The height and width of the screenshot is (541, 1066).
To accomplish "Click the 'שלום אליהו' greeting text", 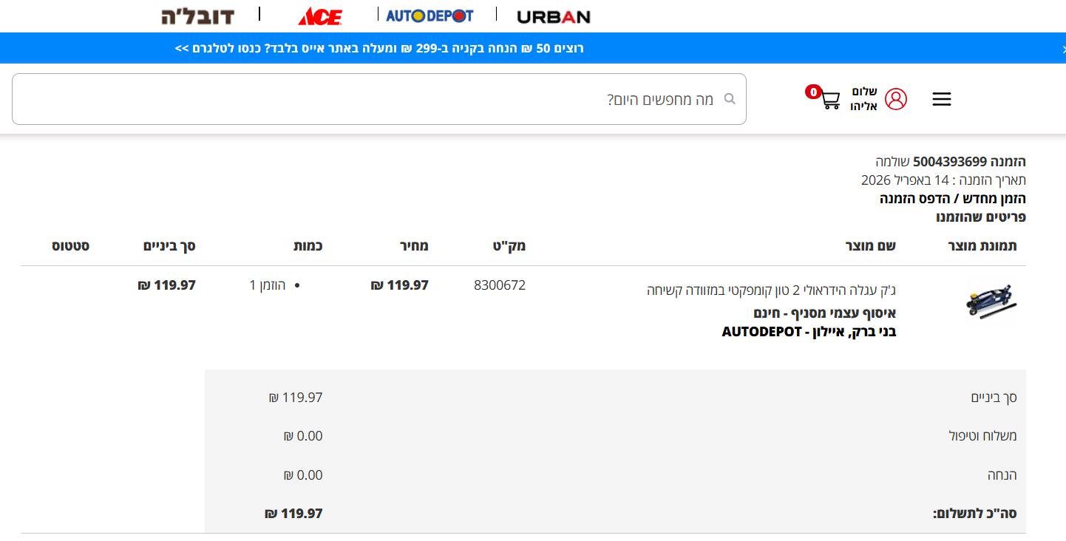I will (x=863, y=99).
